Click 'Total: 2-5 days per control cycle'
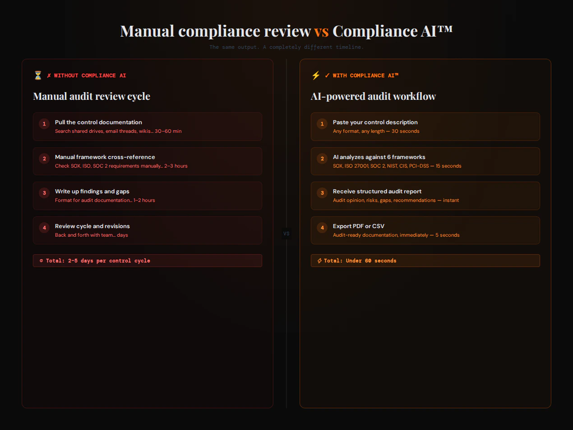 (148, 261)
